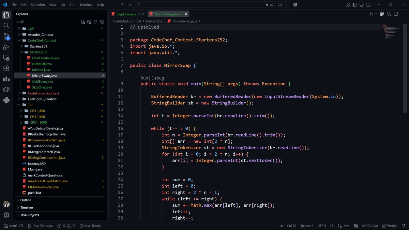This screenshot has height=230, width=409.
Task: Open the Help menu
Action: (x=100, y=5)
